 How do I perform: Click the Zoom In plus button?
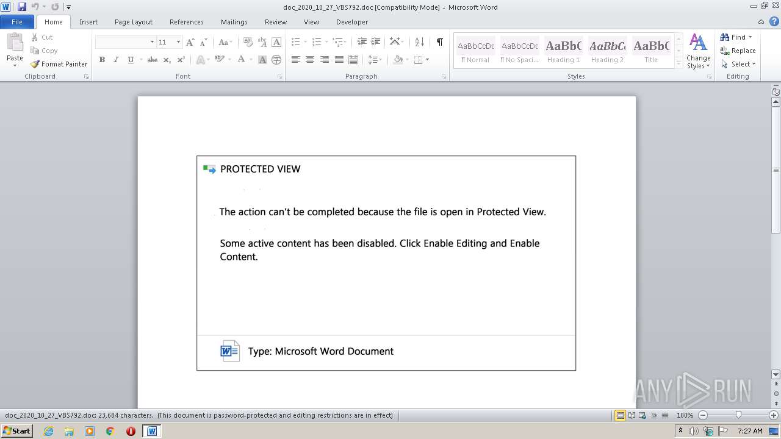click(774, 415)
